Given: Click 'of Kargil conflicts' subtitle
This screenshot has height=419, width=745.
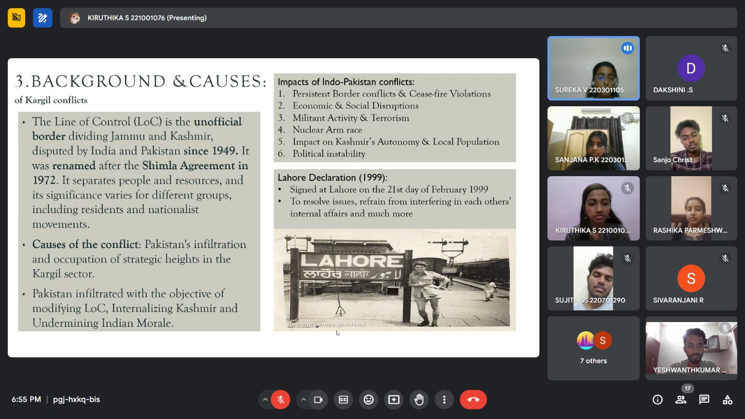Looking at the screenshot, I should pos(51,100).
